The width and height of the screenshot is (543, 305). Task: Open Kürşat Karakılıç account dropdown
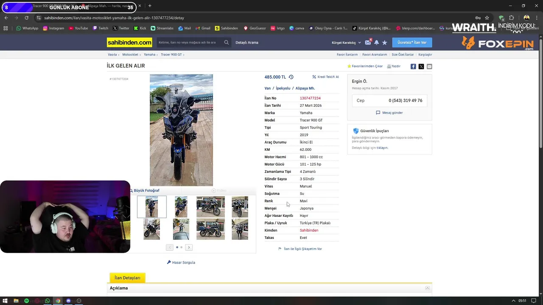pyautogui.click(x=346, y=42)
